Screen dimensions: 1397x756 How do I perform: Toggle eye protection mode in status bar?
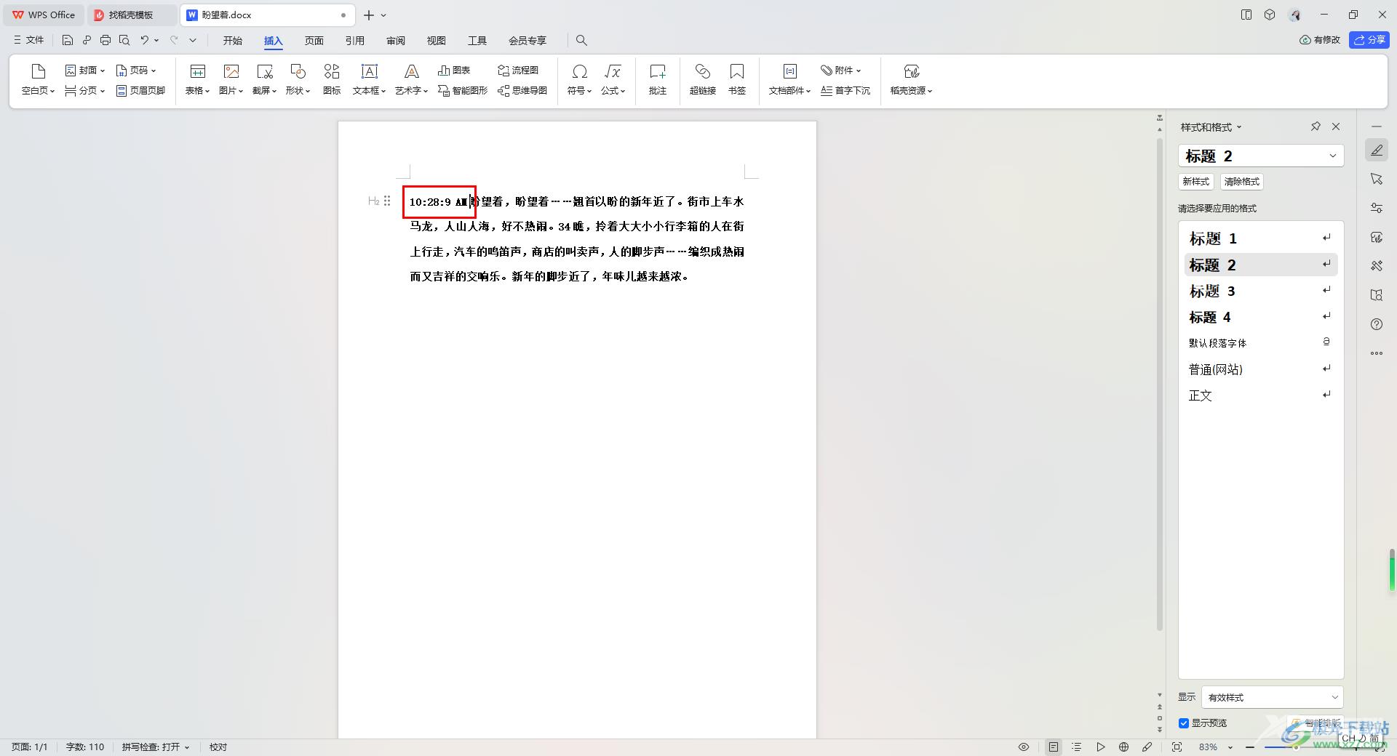(x=1024, y=747)
